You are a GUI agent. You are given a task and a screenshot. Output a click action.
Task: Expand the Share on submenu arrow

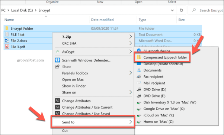(x=131, y=92)
